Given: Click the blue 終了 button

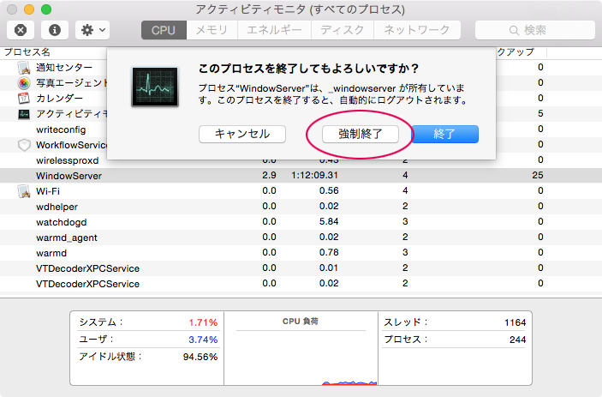Looking at the screenshot, I should (445, 134).
